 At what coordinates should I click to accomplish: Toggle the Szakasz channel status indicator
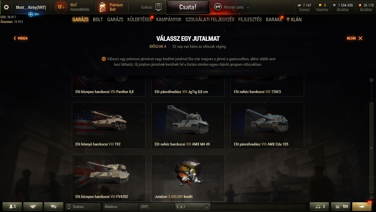(x=97, y=206)
